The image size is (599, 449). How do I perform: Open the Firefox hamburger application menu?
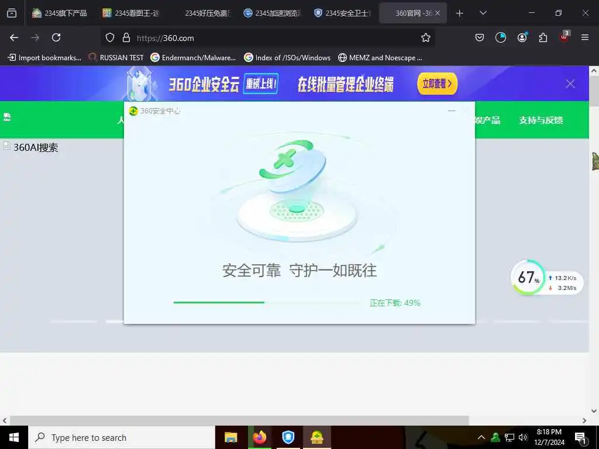[585, 37]
